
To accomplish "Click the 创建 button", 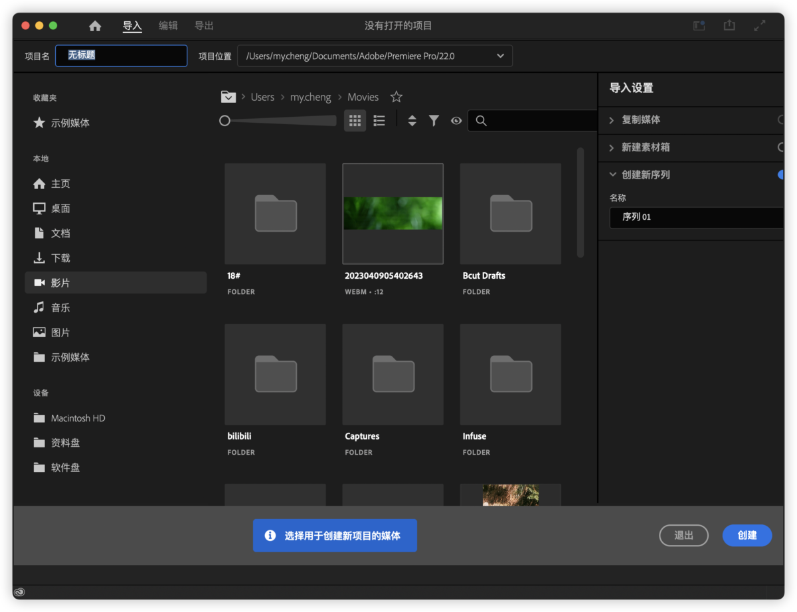I will coord(747,535).
